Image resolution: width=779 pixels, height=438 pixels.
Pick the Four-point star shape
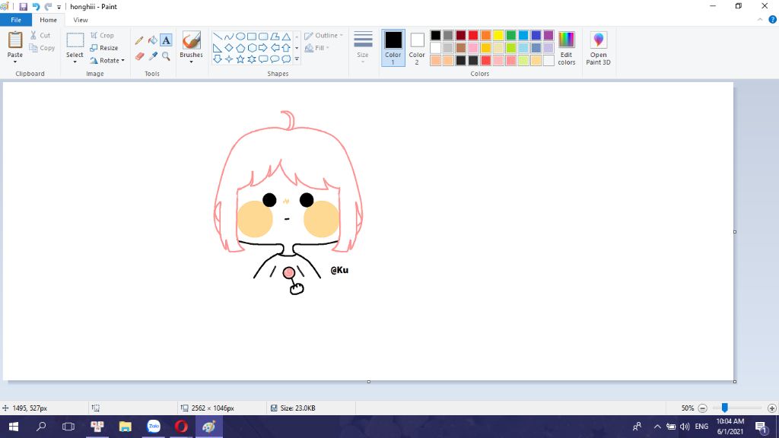coord(228,59)
